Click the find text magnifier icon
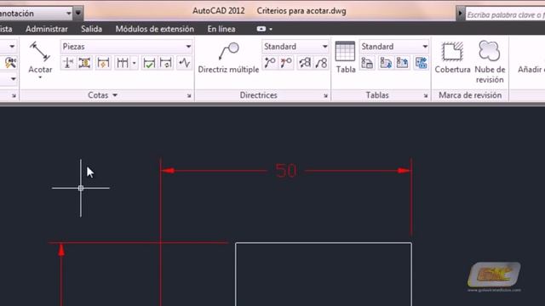 click(10, 63)
